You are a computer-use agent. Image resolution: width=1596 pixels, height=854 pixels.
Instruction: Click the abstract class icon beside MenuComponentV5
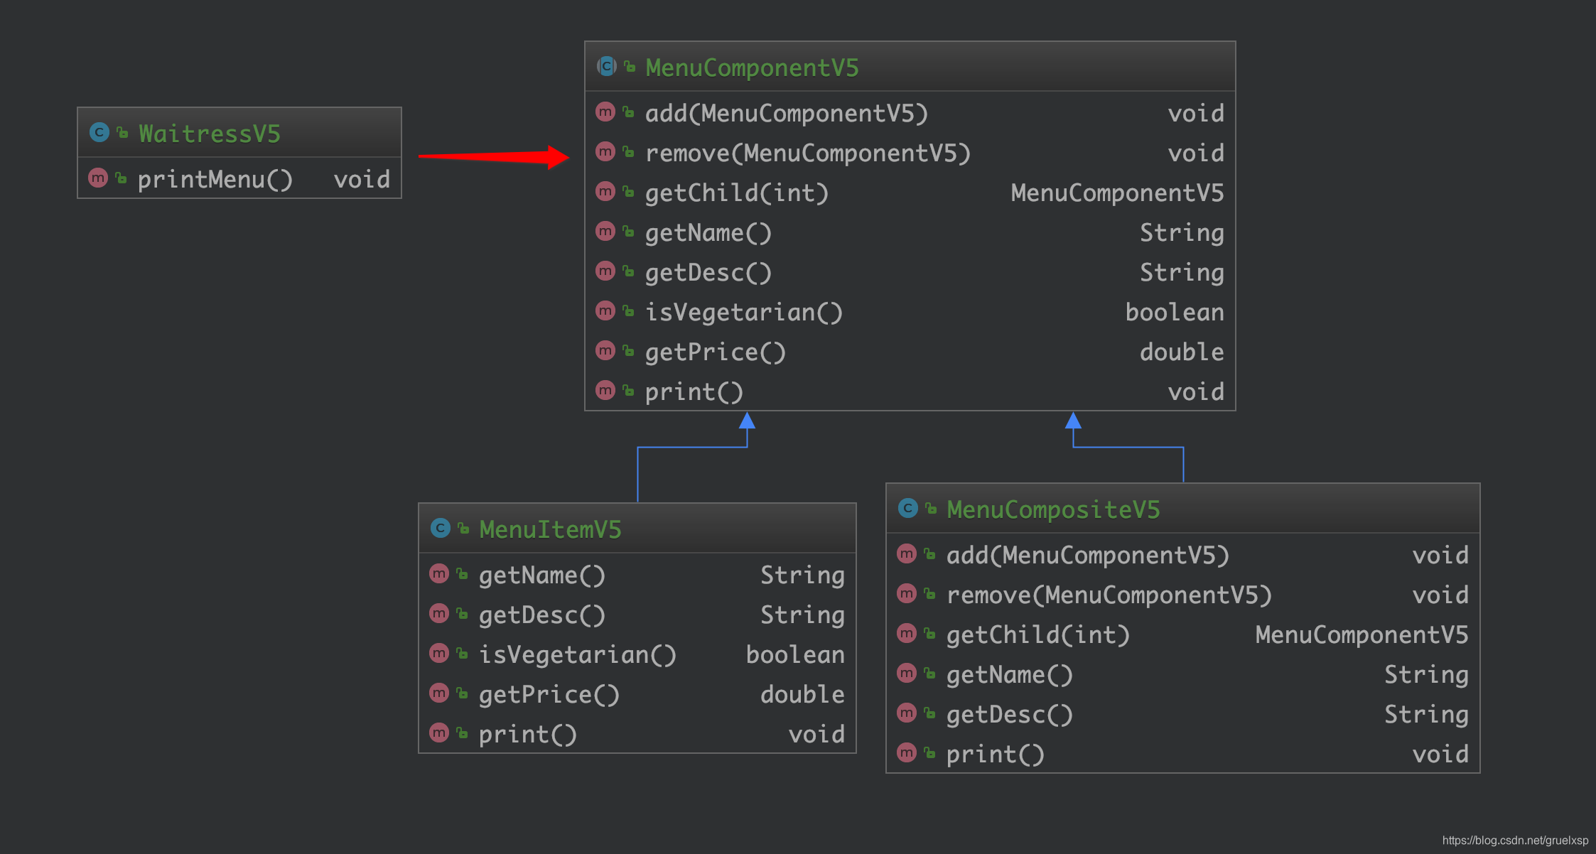606,66
